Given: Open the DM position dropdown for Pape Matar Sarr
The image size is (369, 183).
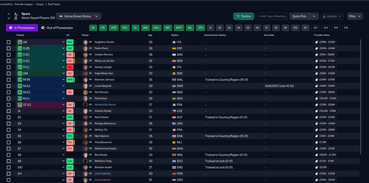Looking at the screenshot, I should click(x=41, y=73).
